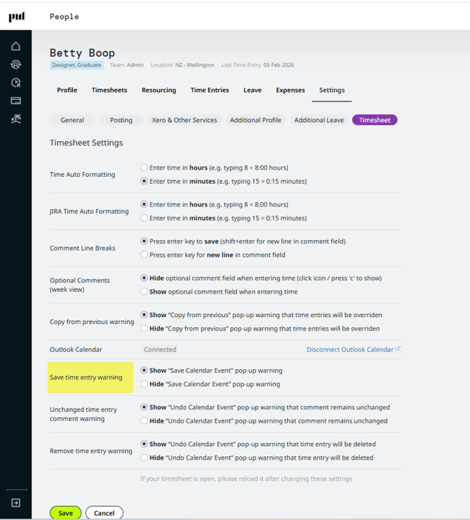Click the Cancel button
470x520 pixels.
click(104, 513)
